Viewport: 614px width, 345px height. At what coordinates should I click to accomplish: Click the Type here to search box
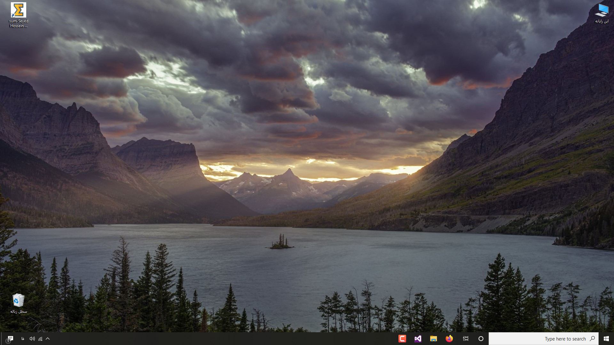coord(543,339)
